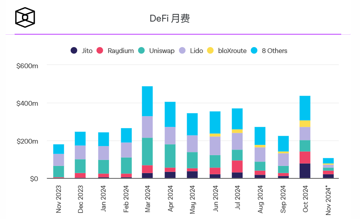The height and width of the screenshot is (219, 360).
Task: Click the Raydium legend label
Action: 121,51
